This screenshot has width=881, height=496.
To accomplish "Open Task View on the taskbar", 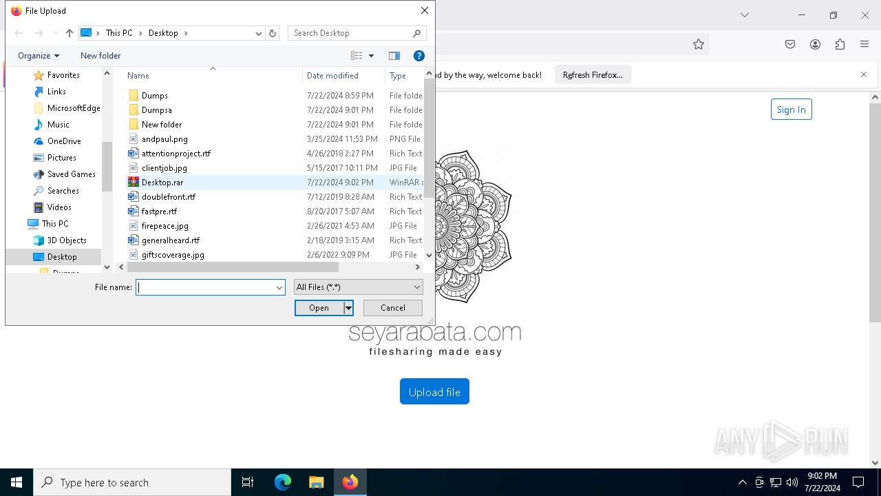I will point(248,482).
